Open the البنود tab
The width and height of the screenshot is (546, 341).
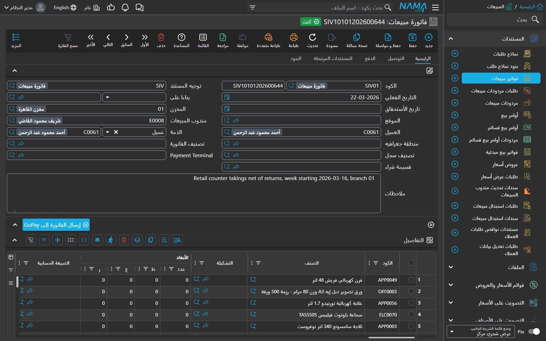(x=296, y=59)
